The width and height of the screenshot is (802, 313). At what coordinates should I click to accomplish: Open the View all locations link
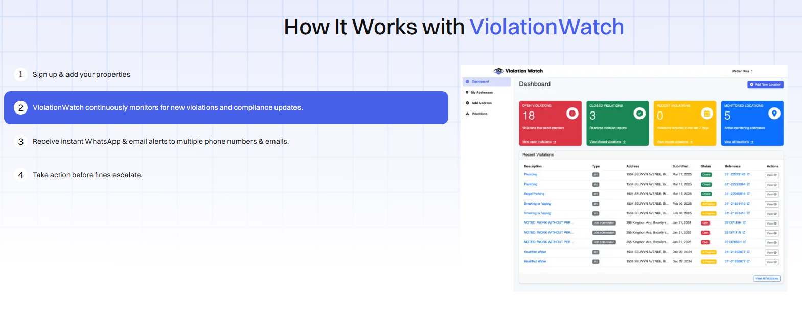[739, 142]
